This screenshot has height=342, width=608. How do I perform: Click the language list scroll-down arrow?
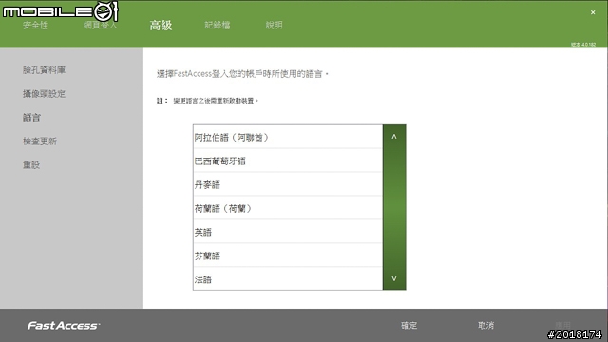pyautogui.click(x=394, y=278)
